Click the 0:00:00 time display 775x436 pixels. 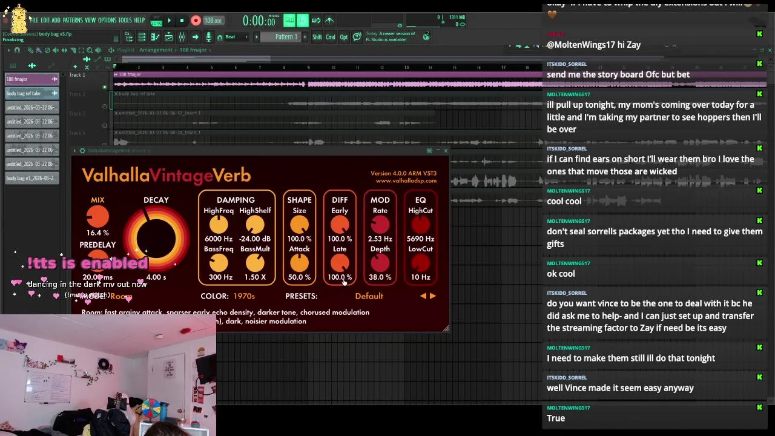click(259, 21)
